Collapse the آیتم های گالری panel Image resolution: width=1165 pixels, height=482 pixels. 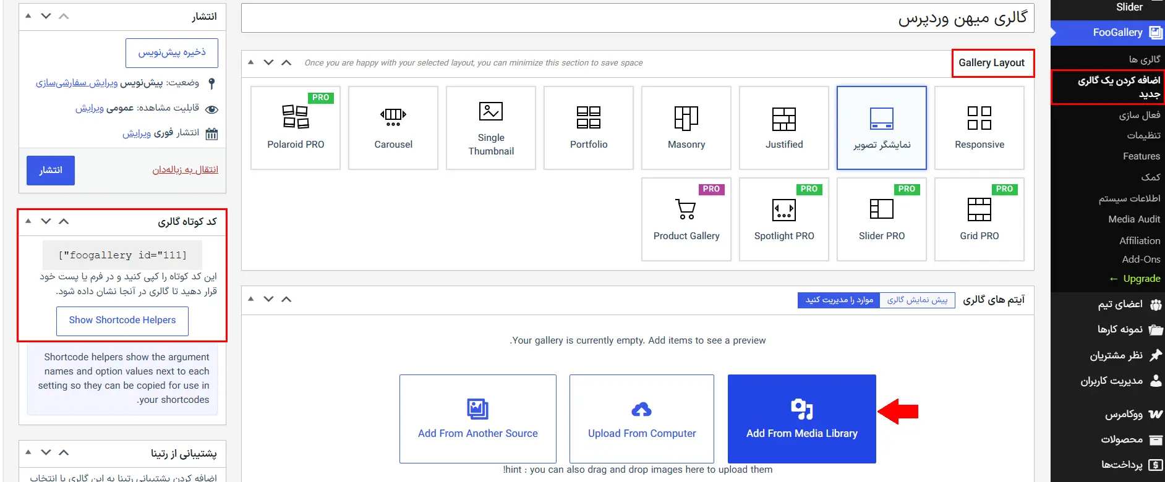point(250,299)
